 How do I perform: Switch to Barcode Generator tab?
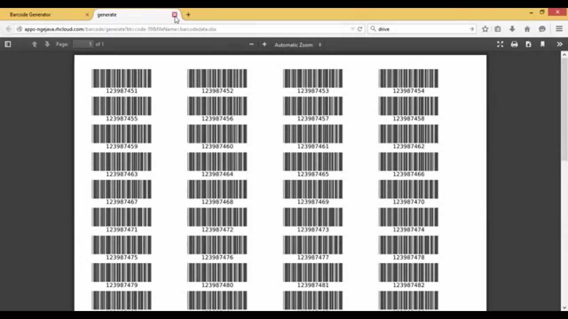click(x=47, y=15)
